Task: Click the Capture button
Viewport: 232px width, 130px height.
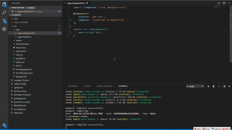Action: click(x=216, y=129)
